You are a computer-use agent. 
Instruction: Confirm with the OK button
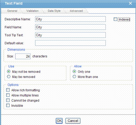click(x=59, y=121)
